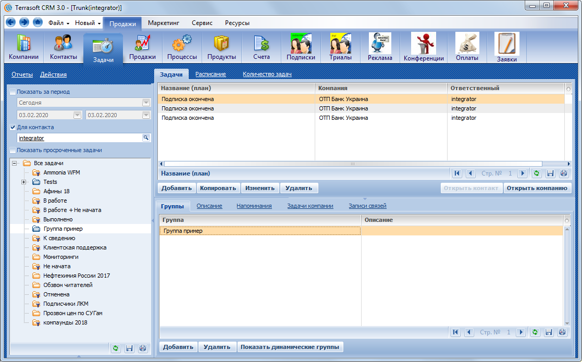Open the Отчеты link
The width and height of the screenshot is (582, 362).
(x=22, y=74)
